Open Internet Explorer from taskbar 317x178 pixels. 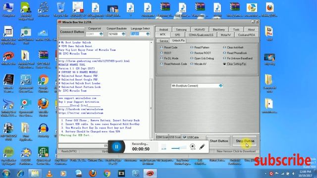click(x=20, y=174)
